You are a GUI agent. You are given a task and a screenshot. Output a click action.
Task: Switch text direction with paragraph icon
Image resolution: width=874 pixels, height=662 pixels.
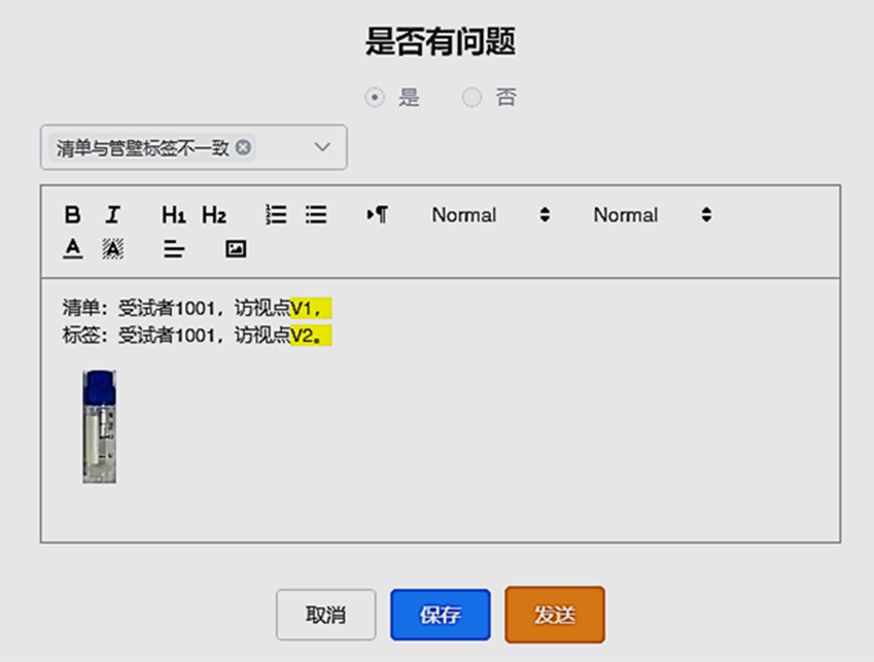pyautogui.click(x=377, y=216)
